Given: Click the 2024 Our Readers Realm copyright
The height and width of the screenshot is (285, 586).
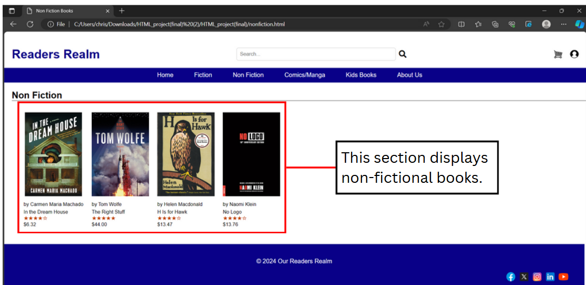Looking at the screenshot, I should click(294, 261).
